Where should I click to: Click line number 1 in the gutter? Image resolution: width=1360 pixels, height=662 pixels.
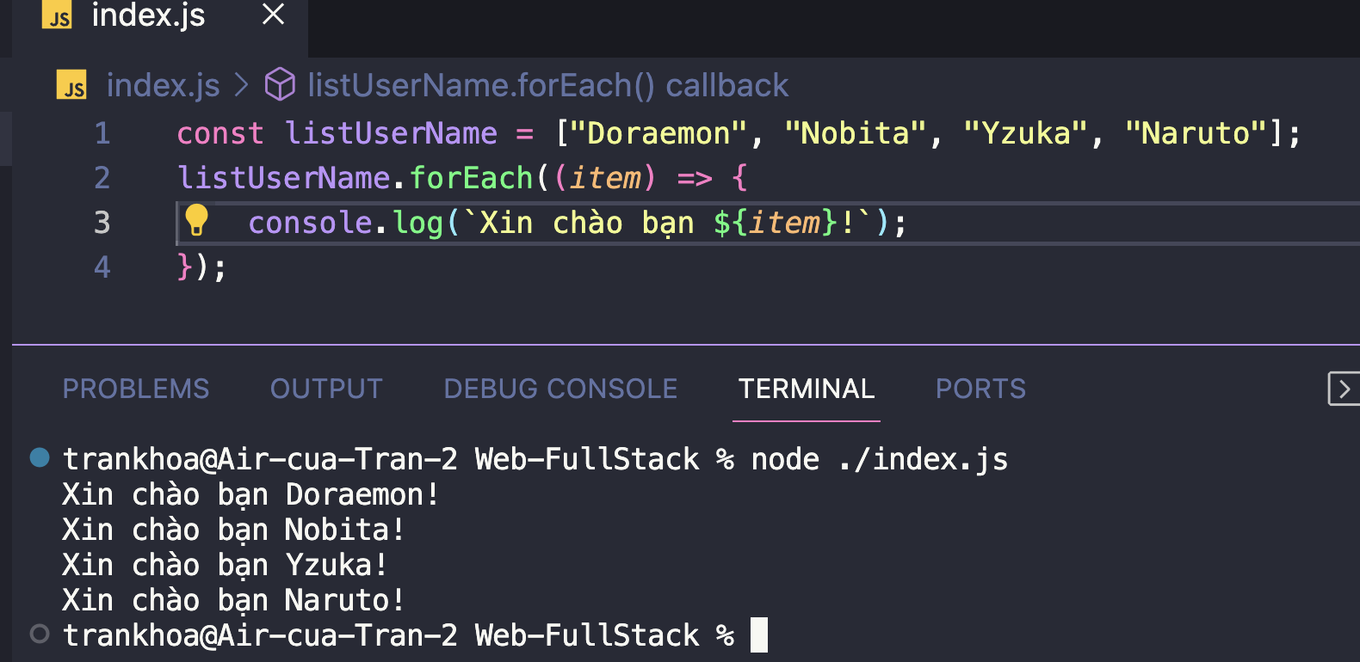tap(102, 133)
